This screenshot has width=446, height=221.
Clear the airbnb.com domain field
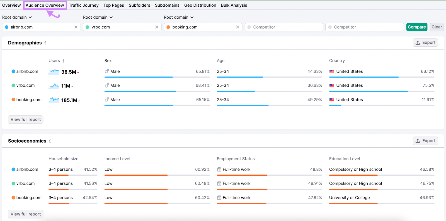76,27
